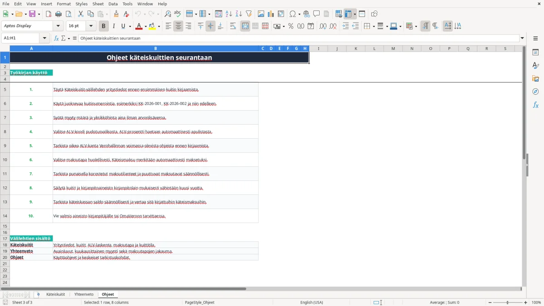Viewport: 544px width, 306px height.
Task: Open the Sheet menu
Action: point(98,4)
